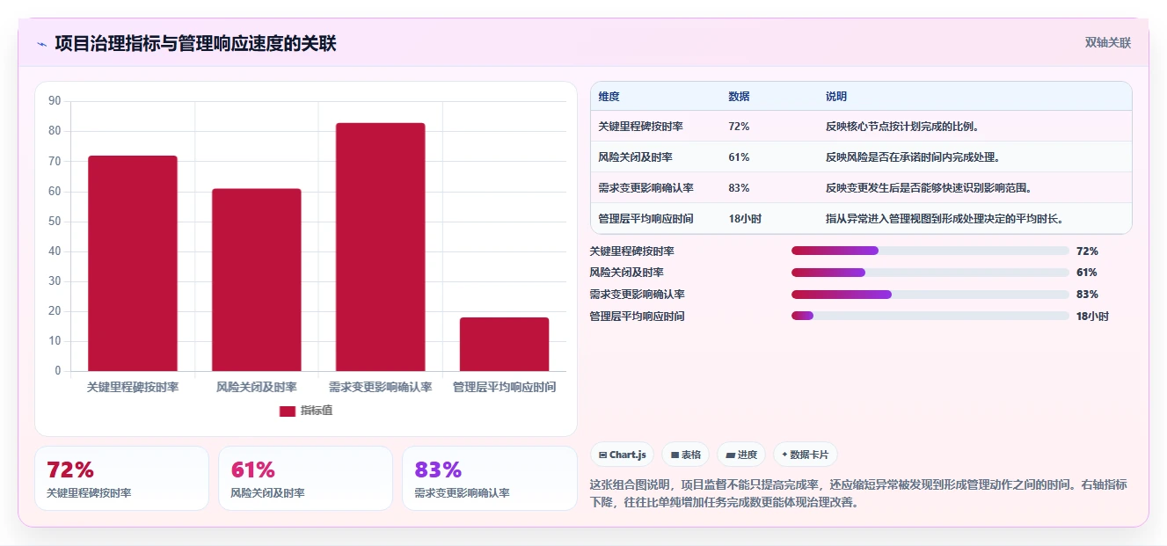Click the 数据 column header

point(739,97)
